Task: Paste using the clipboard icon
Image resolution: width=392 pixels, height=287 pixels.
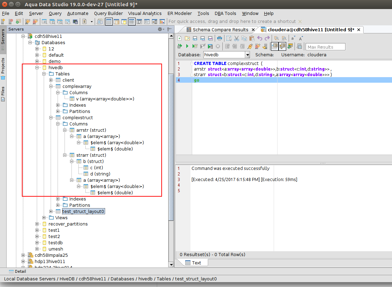Action: [x=252, y=38]
